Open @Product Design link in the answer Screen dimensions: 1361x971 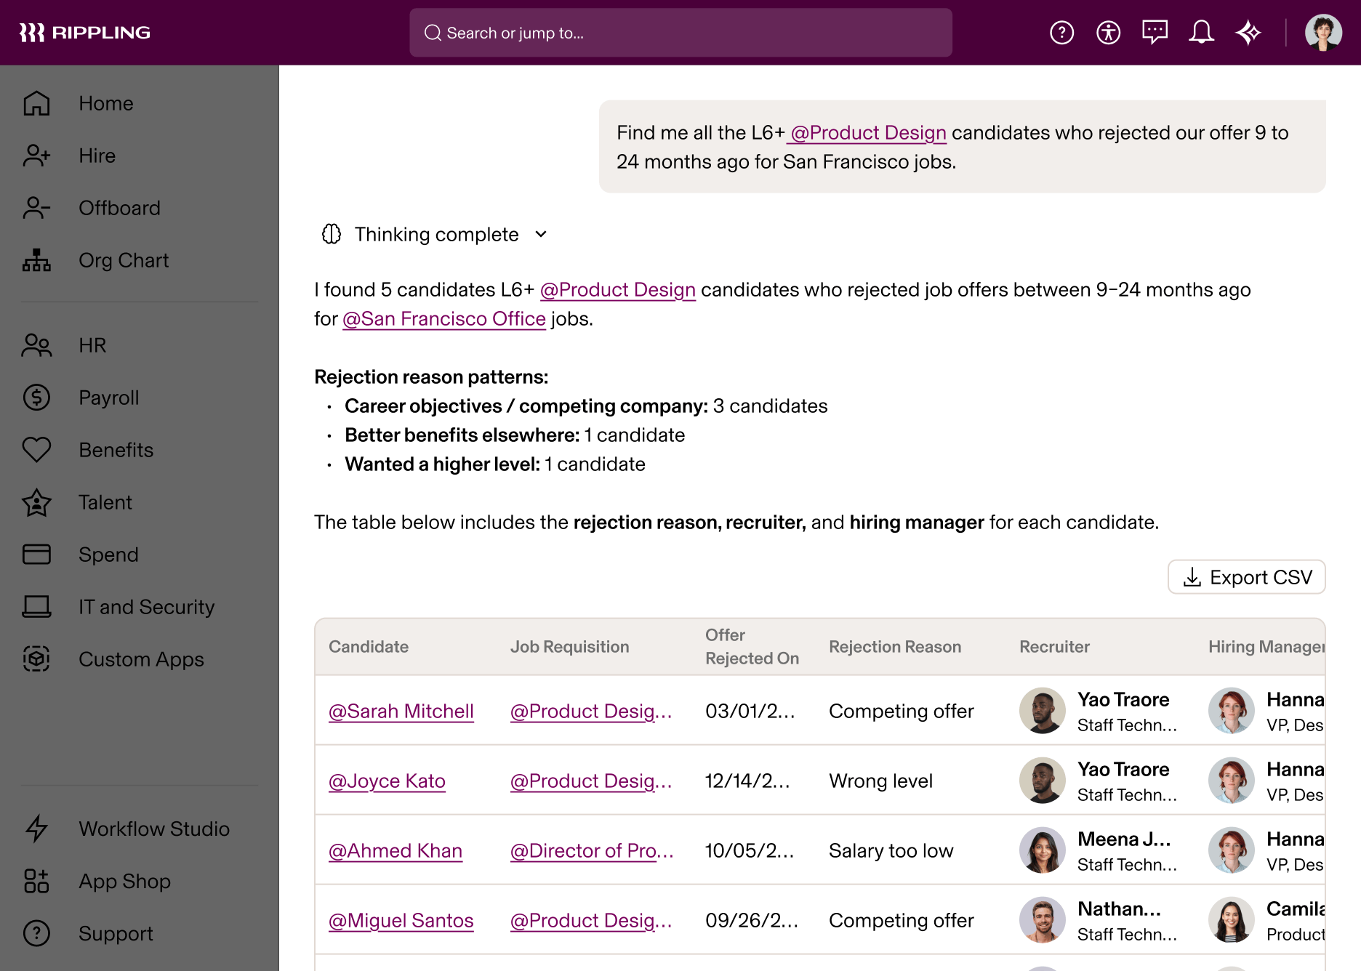click(x=618, y=290)
